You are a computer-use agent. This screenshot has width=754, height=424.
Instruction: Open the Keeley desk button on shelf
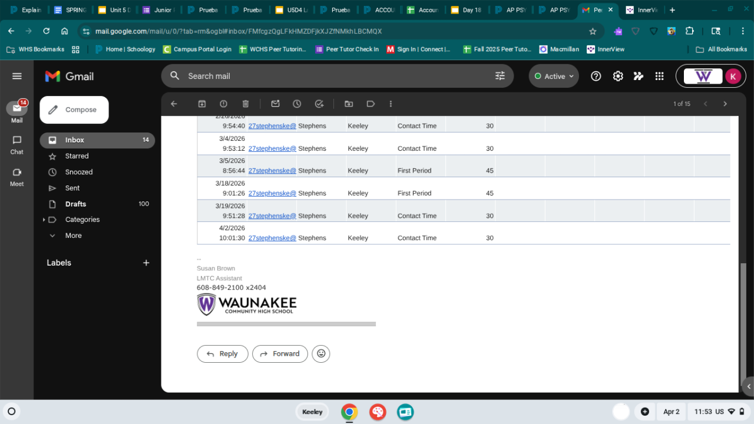(x=312, y=412)
